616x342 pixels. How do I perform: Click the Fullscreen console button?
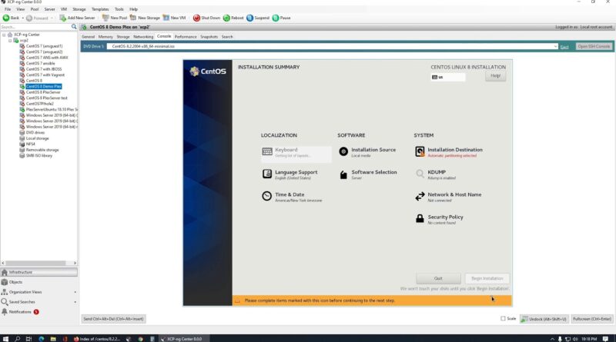pos(591,319)
